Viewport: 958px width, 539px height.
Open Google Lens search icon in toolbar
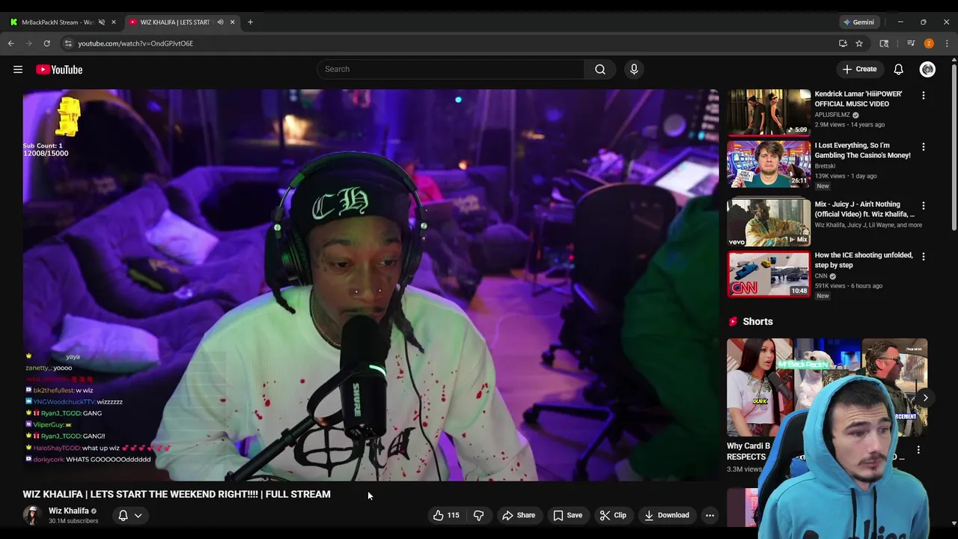coord(884,43)
